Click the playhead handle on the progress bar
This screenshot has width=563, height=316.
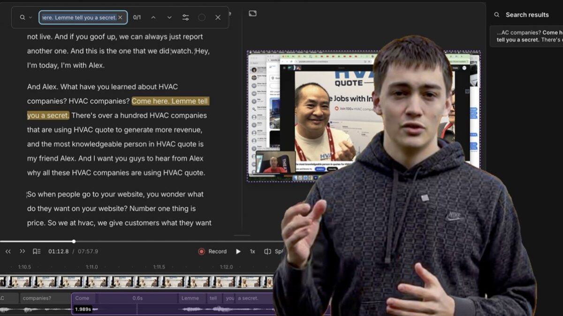pyautogui.click(x=74, y=242)
